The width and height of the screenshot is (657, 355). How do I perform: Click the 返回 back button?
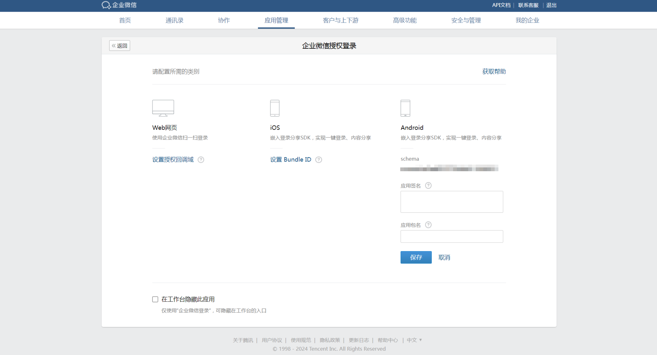click(x=120, y=46)
